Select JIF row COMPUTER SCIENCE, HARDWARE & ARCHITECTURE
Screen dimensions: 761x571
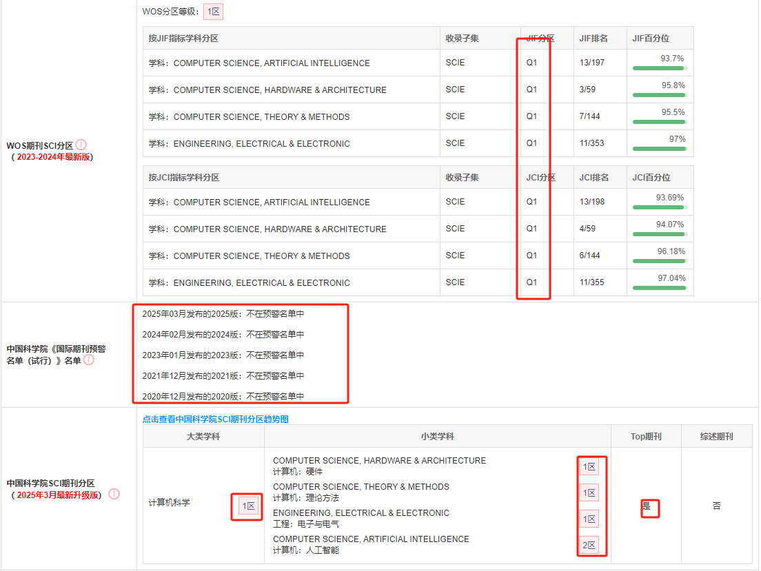pos(418,90)
